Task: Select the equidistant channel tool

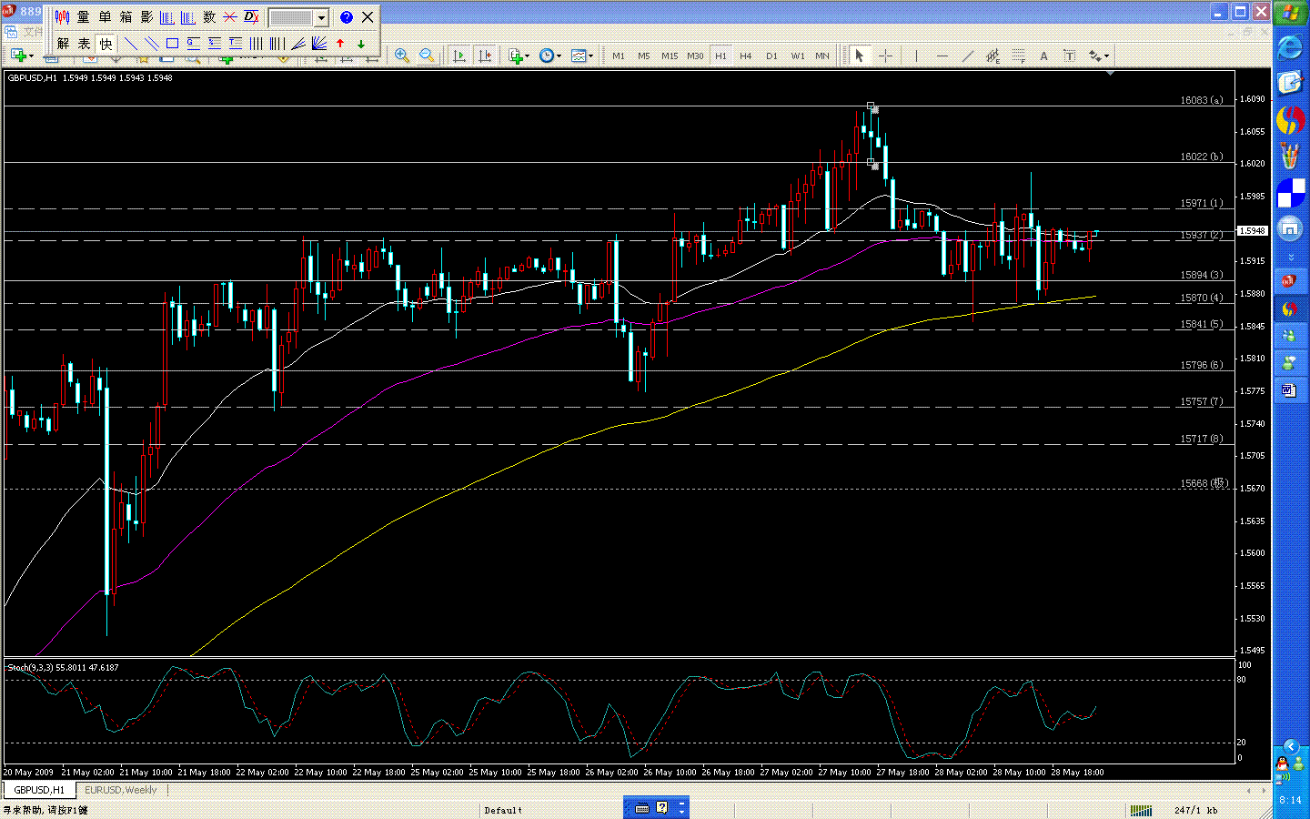Action: point(993,56)
